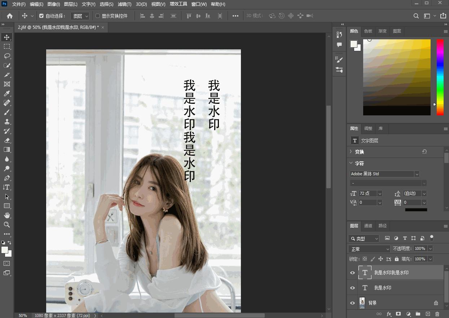Open the 滤镜(T) menu
Image resolution: width=449 pixels, height=318 pixels.
(125, 4)
